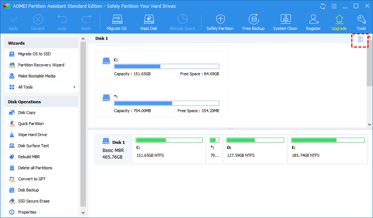Click the Disk Copy sidebar icon

coord(12,113)
